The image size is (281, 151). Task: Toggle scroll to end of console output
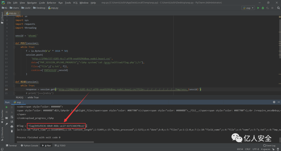(12, 122)
